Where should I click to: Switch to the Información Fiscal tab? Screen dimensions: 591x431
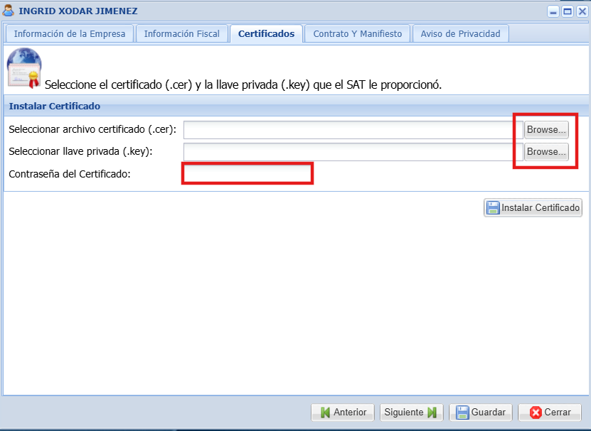click(182, 34)
